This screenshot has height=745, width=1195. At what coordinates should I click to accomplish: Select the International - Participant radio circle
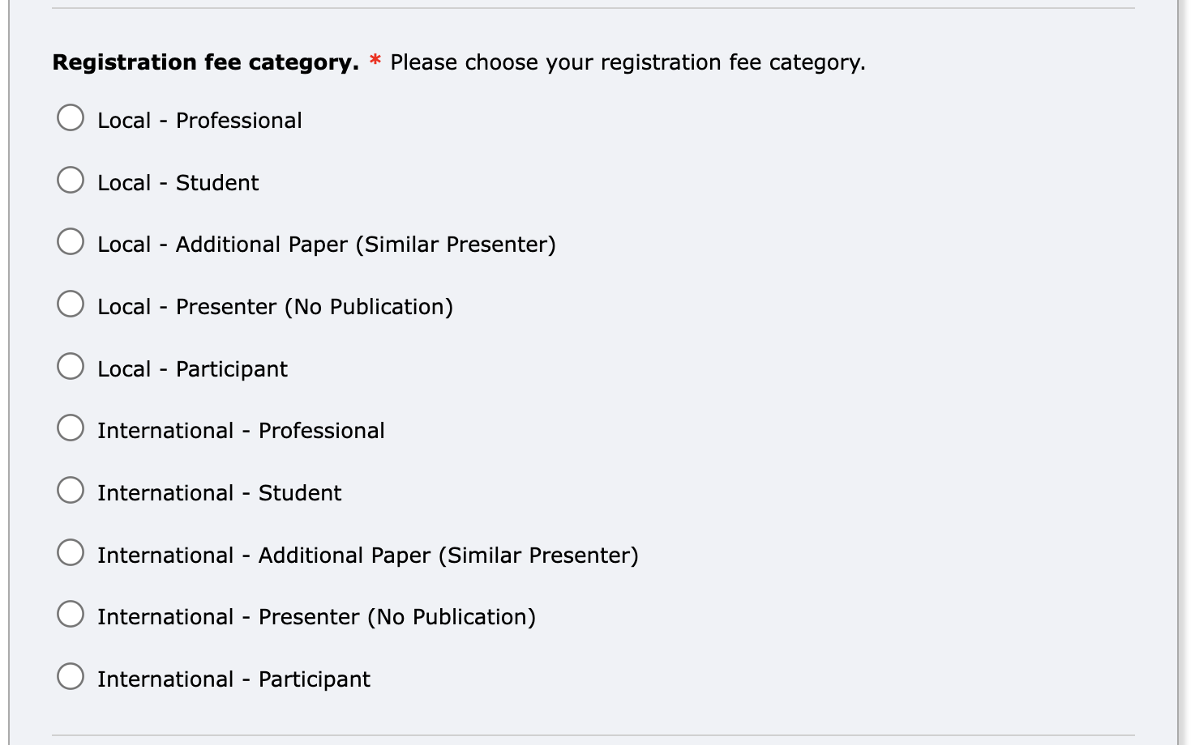click(x=71, y=676)
